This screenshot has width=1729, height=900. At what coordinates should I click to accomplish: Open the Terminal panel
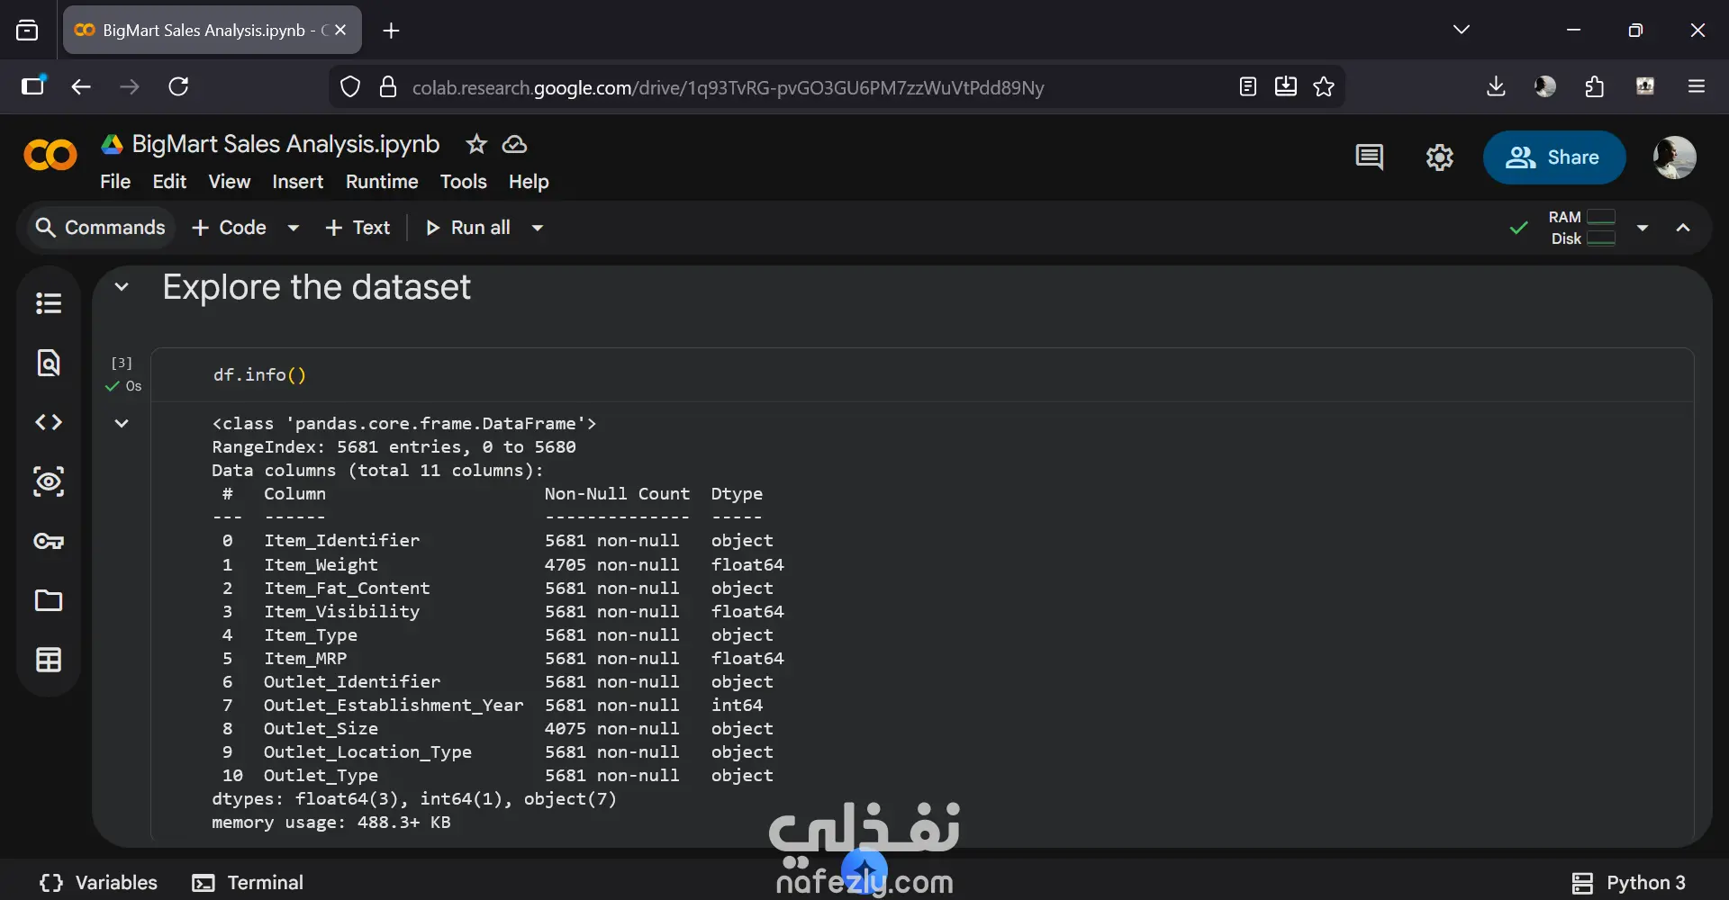(x=248, y=883)
